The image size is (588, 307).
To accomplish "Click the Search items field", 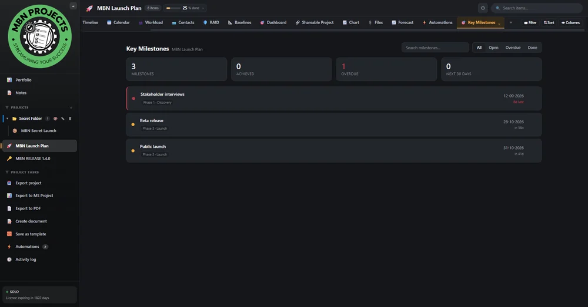I will point(537,8).
